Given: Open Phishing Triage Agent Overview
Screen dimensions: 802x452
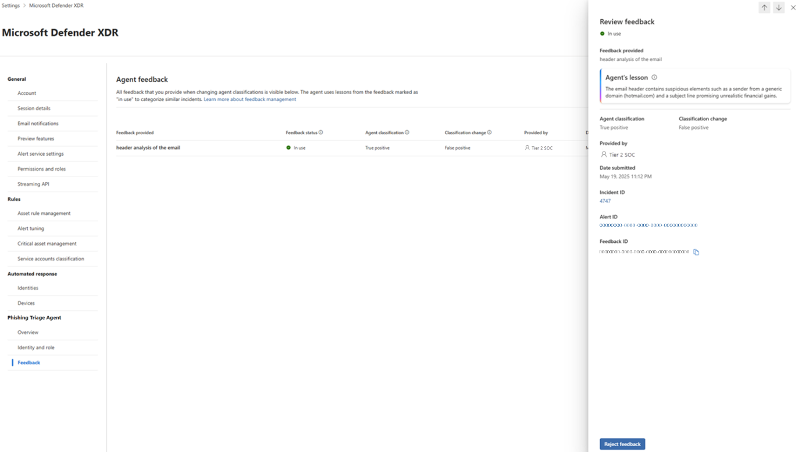Looking at the screenshot, I should coord(28,332).
